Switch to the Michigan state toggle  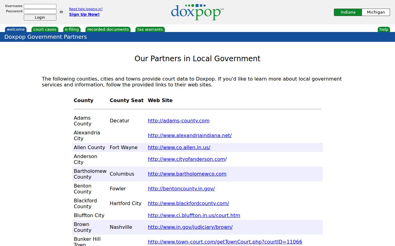point(376,12)
